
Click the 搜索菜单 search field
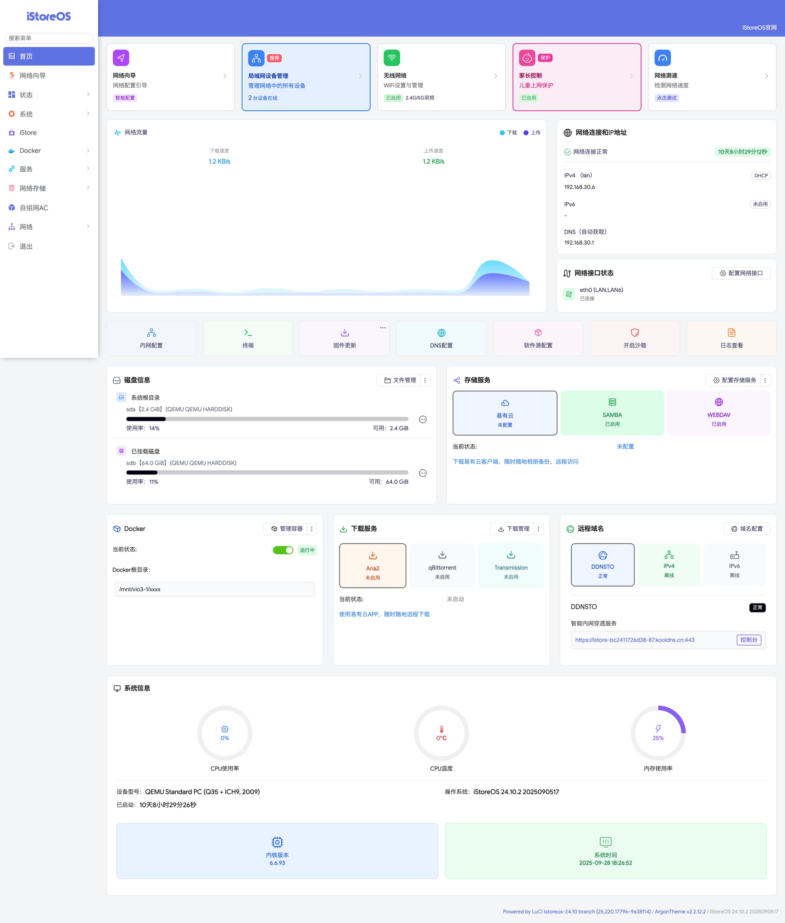point(49,38)
